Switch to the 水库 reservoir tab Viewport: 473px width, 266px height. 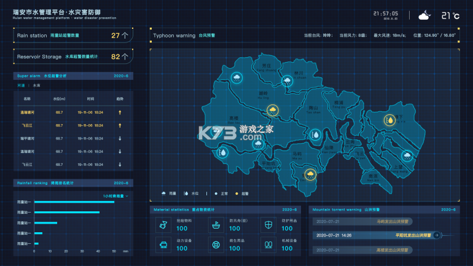click(x=36, y=85)
